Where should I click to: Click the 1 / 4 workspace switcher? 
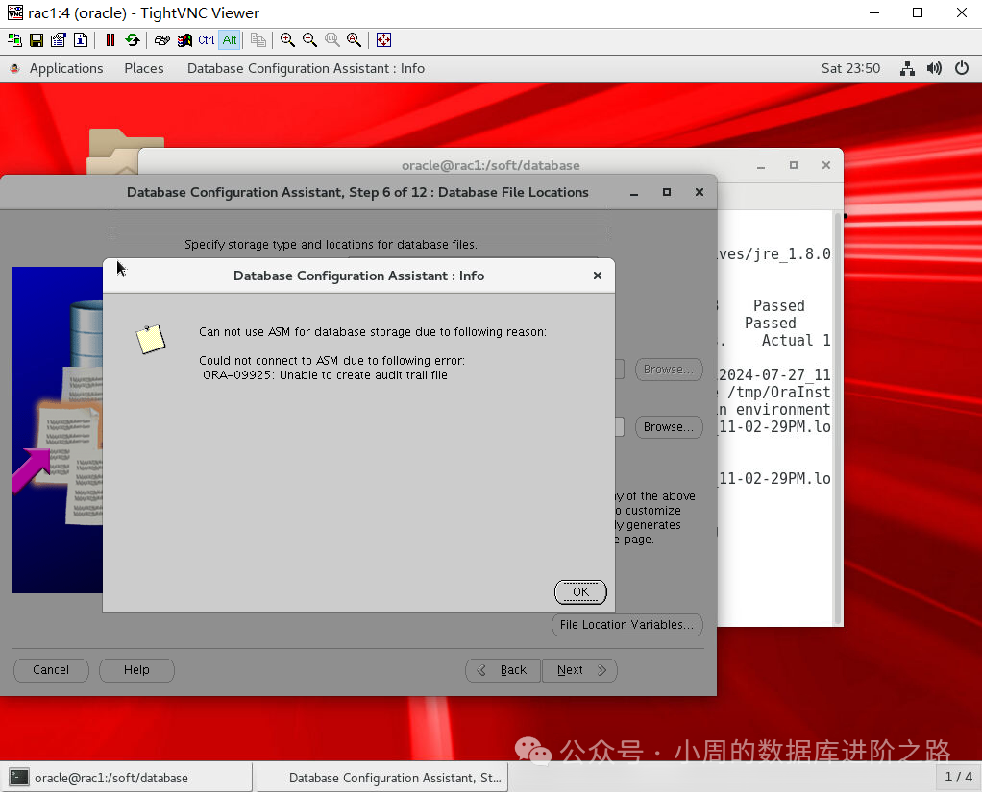958,777
